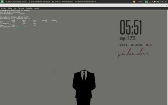The height and width of the screenshot is (105, 168).
Task: Click the terminal prompt cursor block
Action: pos(18,27)
